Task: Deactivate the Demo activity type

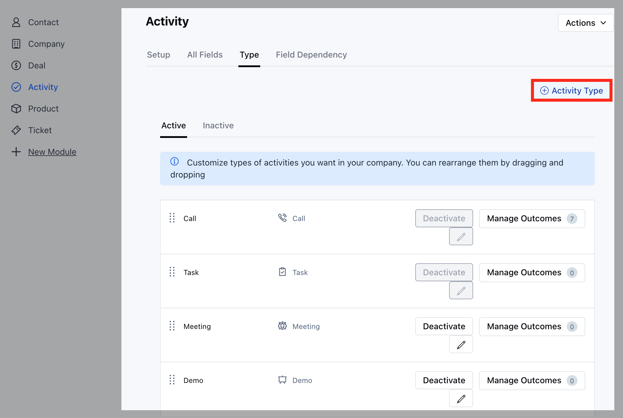Action: point(444,380)
